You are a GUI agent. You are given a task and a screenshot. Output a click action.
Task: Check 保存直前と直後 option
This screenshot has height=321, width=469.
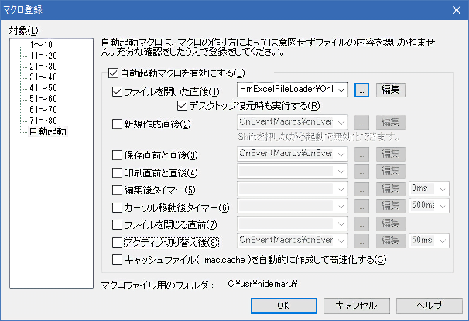[116, 155]
